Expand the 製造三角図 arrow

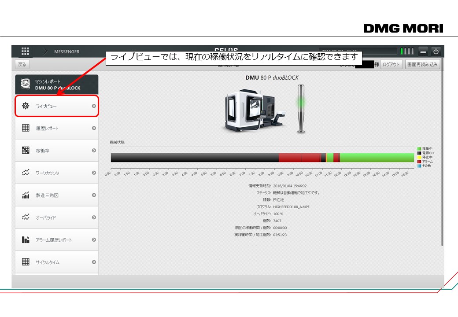point(94,195)
